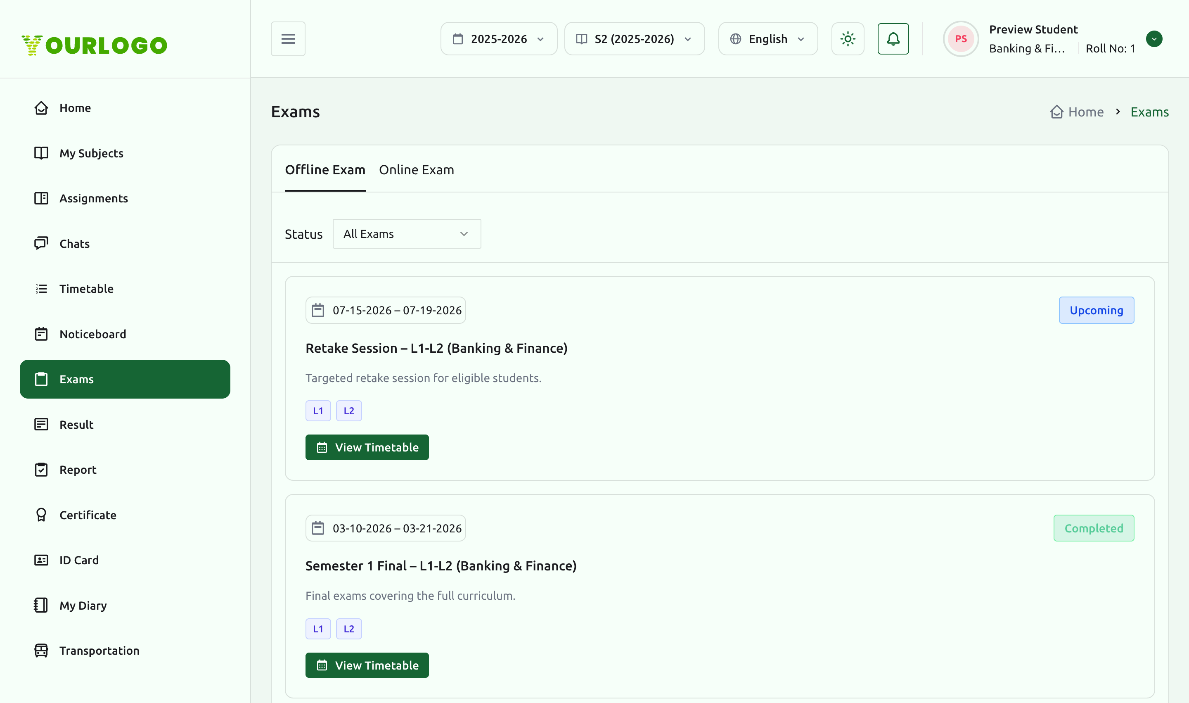Click the Assignments icon in sidebar
This screenshot has height=703, width=1189.
click(x=41, y=198)
